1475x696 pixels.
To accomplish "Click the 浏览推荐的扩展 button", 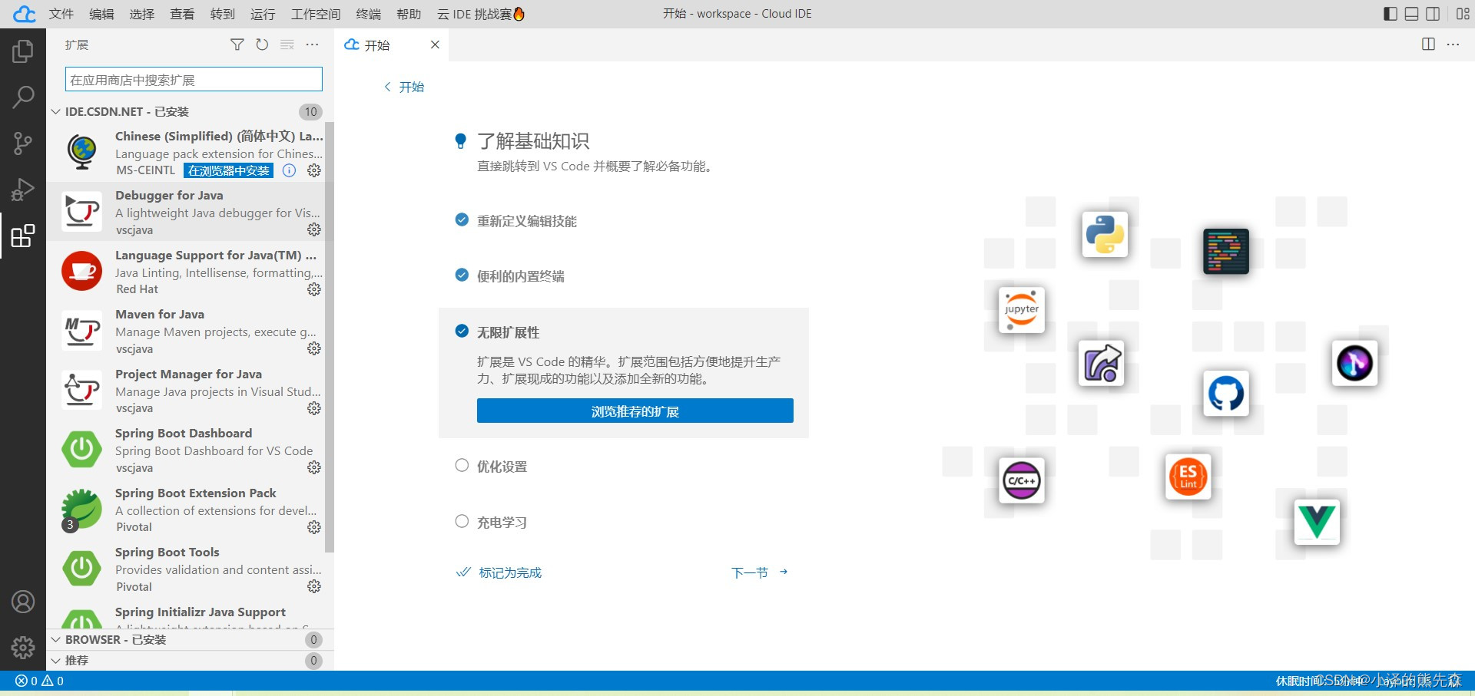I will coord(635,411).
